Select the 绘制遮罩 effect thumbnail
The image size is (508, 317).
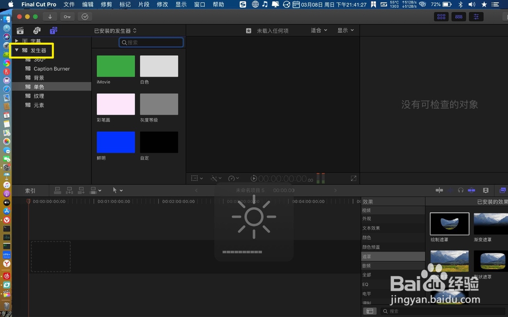(450, 224)
